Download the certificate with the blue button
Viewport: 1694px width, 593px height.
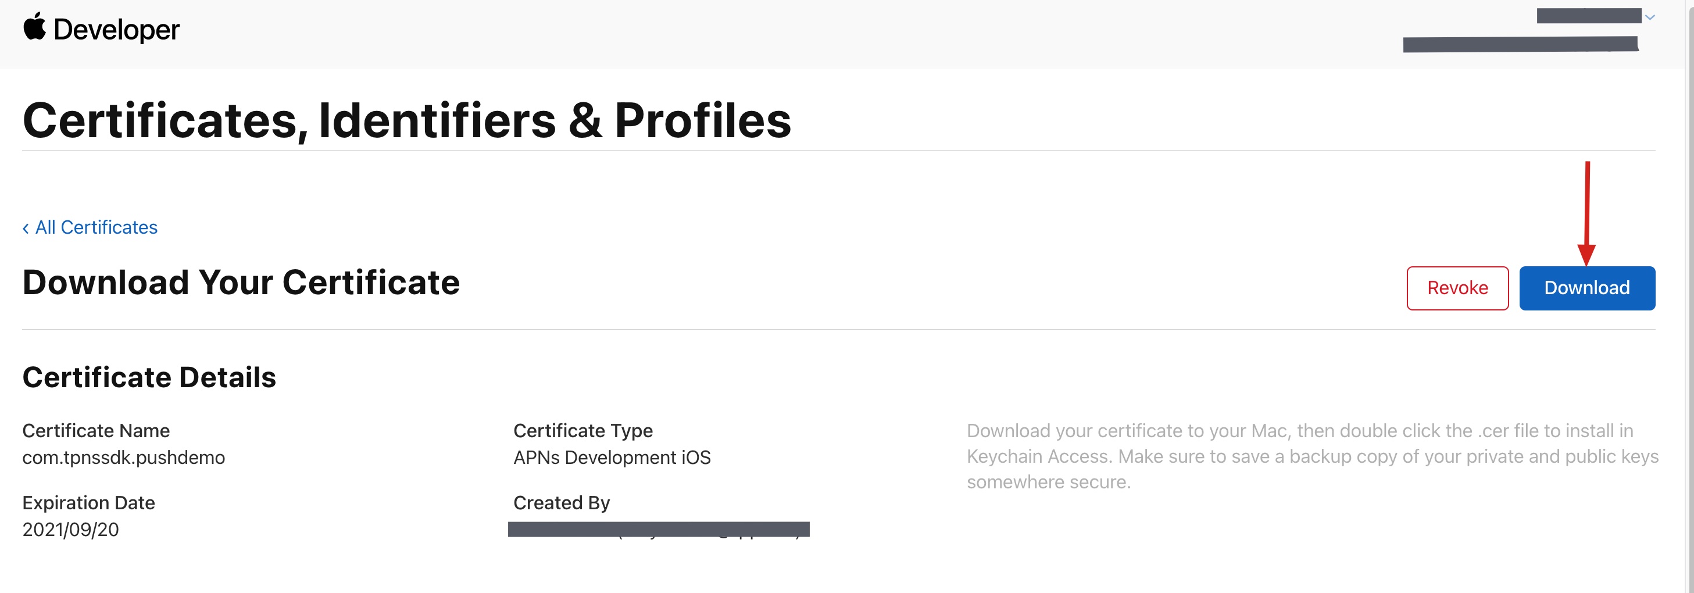(x=1586, y=288)
